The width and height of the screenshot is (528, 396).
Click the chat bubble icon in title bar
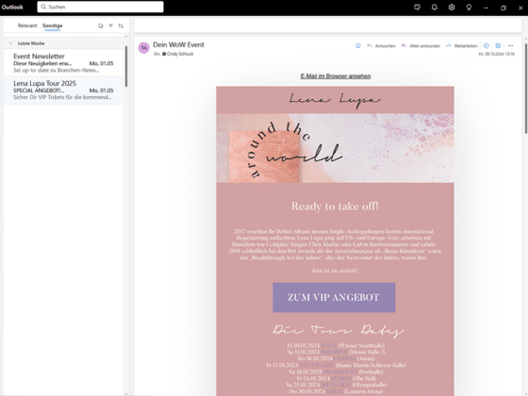pyautogui.click(x=417, y=8)
